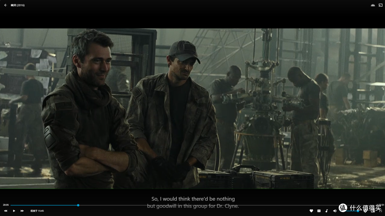Viewport: 385px width, 216px height.
Task: Open the subtitles (CC) menu
Action: (319, 211)
